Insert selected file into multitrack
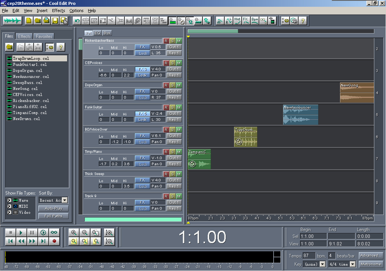Screen dimensions: 386x271 29,47
